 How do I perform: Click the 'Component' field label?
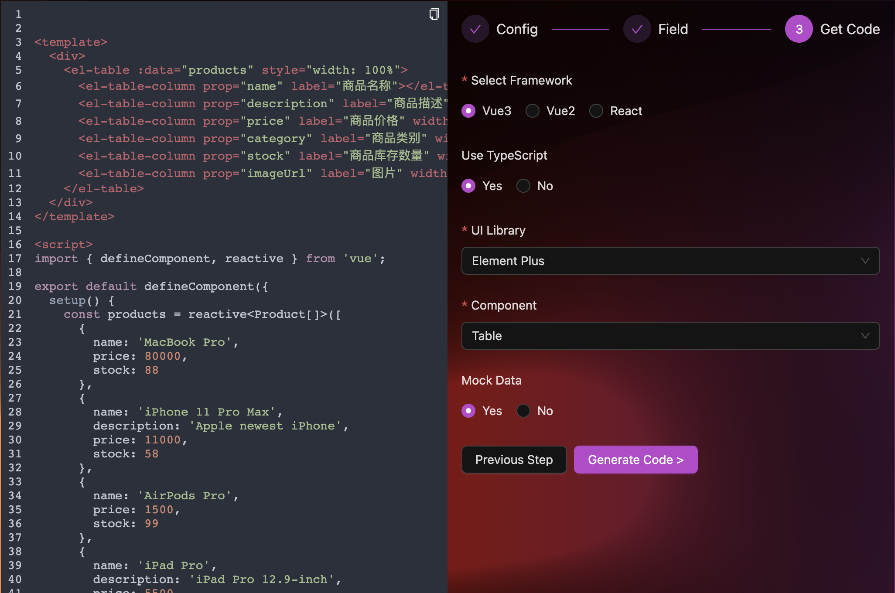click(x=504, y=305)
